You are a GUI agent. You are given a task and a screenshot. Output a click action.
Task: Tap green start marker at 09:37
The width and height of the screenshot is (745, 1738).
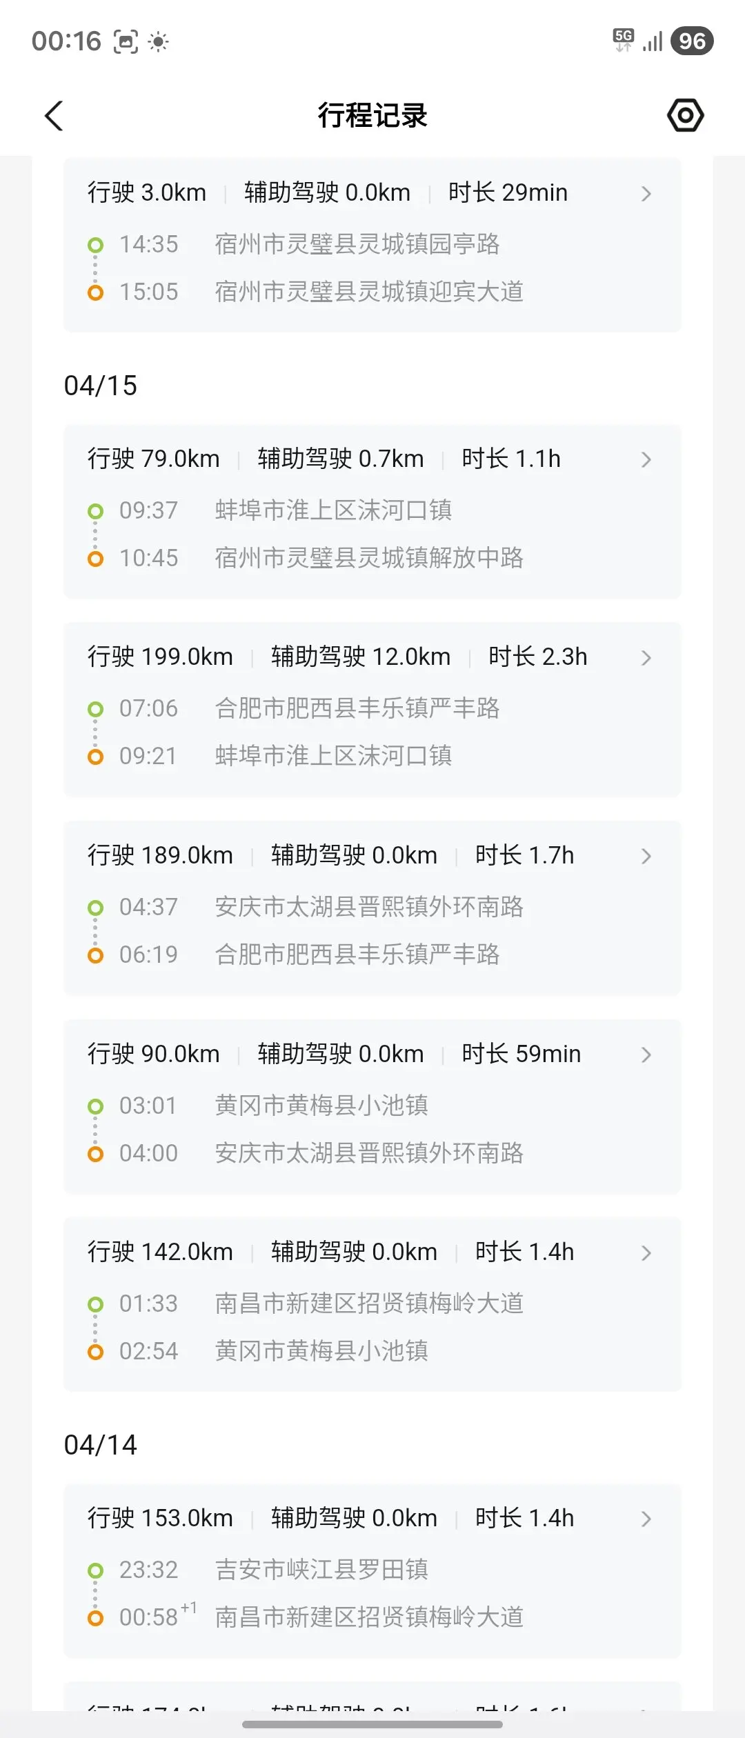tap(96, 511)
